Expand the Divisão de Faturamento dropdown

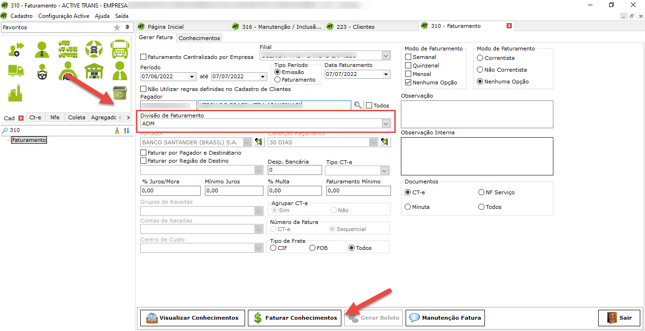pos(386,124)
